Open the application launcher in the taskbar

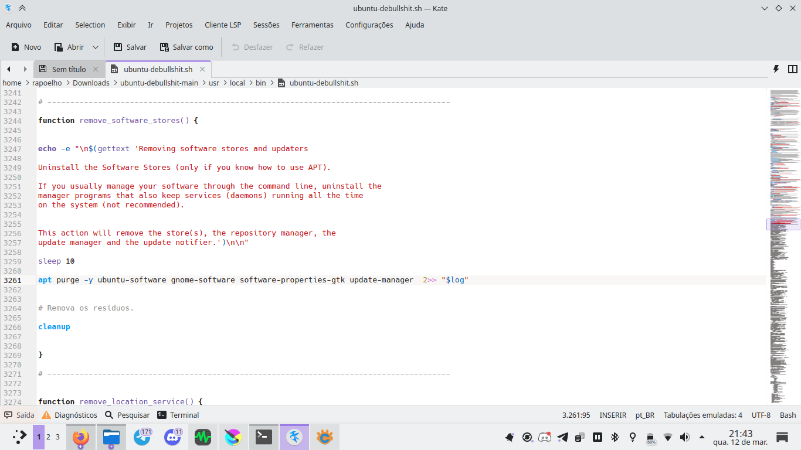point(19,437)
